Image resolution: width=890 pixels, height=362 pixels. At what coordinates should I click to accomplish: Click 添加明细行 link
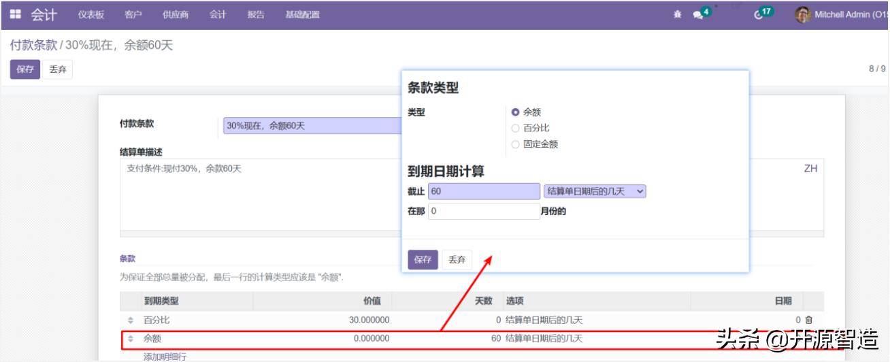click(x=165, y=357)
